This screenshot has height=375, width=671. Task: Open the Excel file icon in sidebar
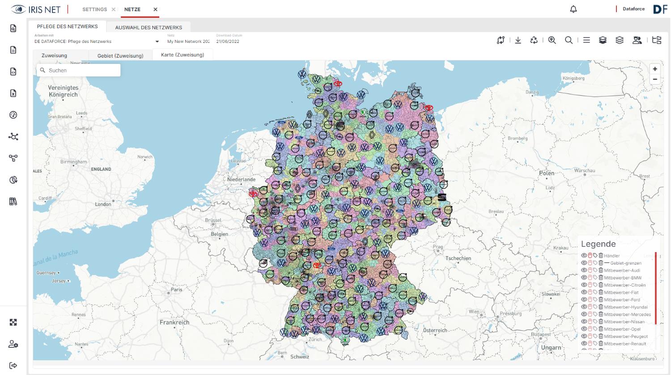coord(13,93)
